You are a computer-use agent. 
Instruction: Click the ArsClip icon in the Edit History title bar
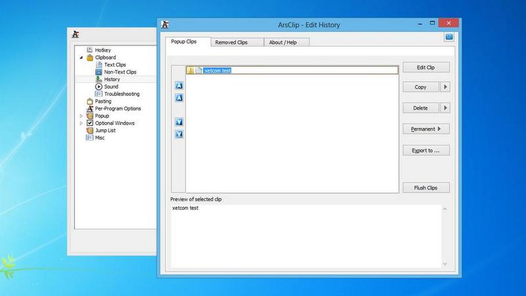(x=165, y=24)
